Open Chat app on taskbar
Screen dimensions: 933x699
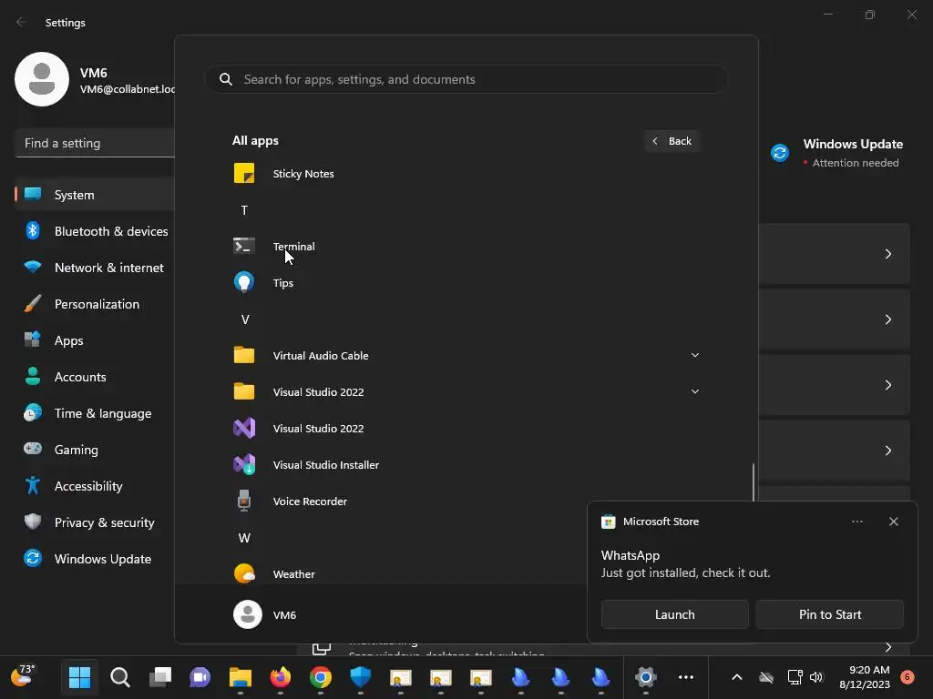(x=200, y=677)
